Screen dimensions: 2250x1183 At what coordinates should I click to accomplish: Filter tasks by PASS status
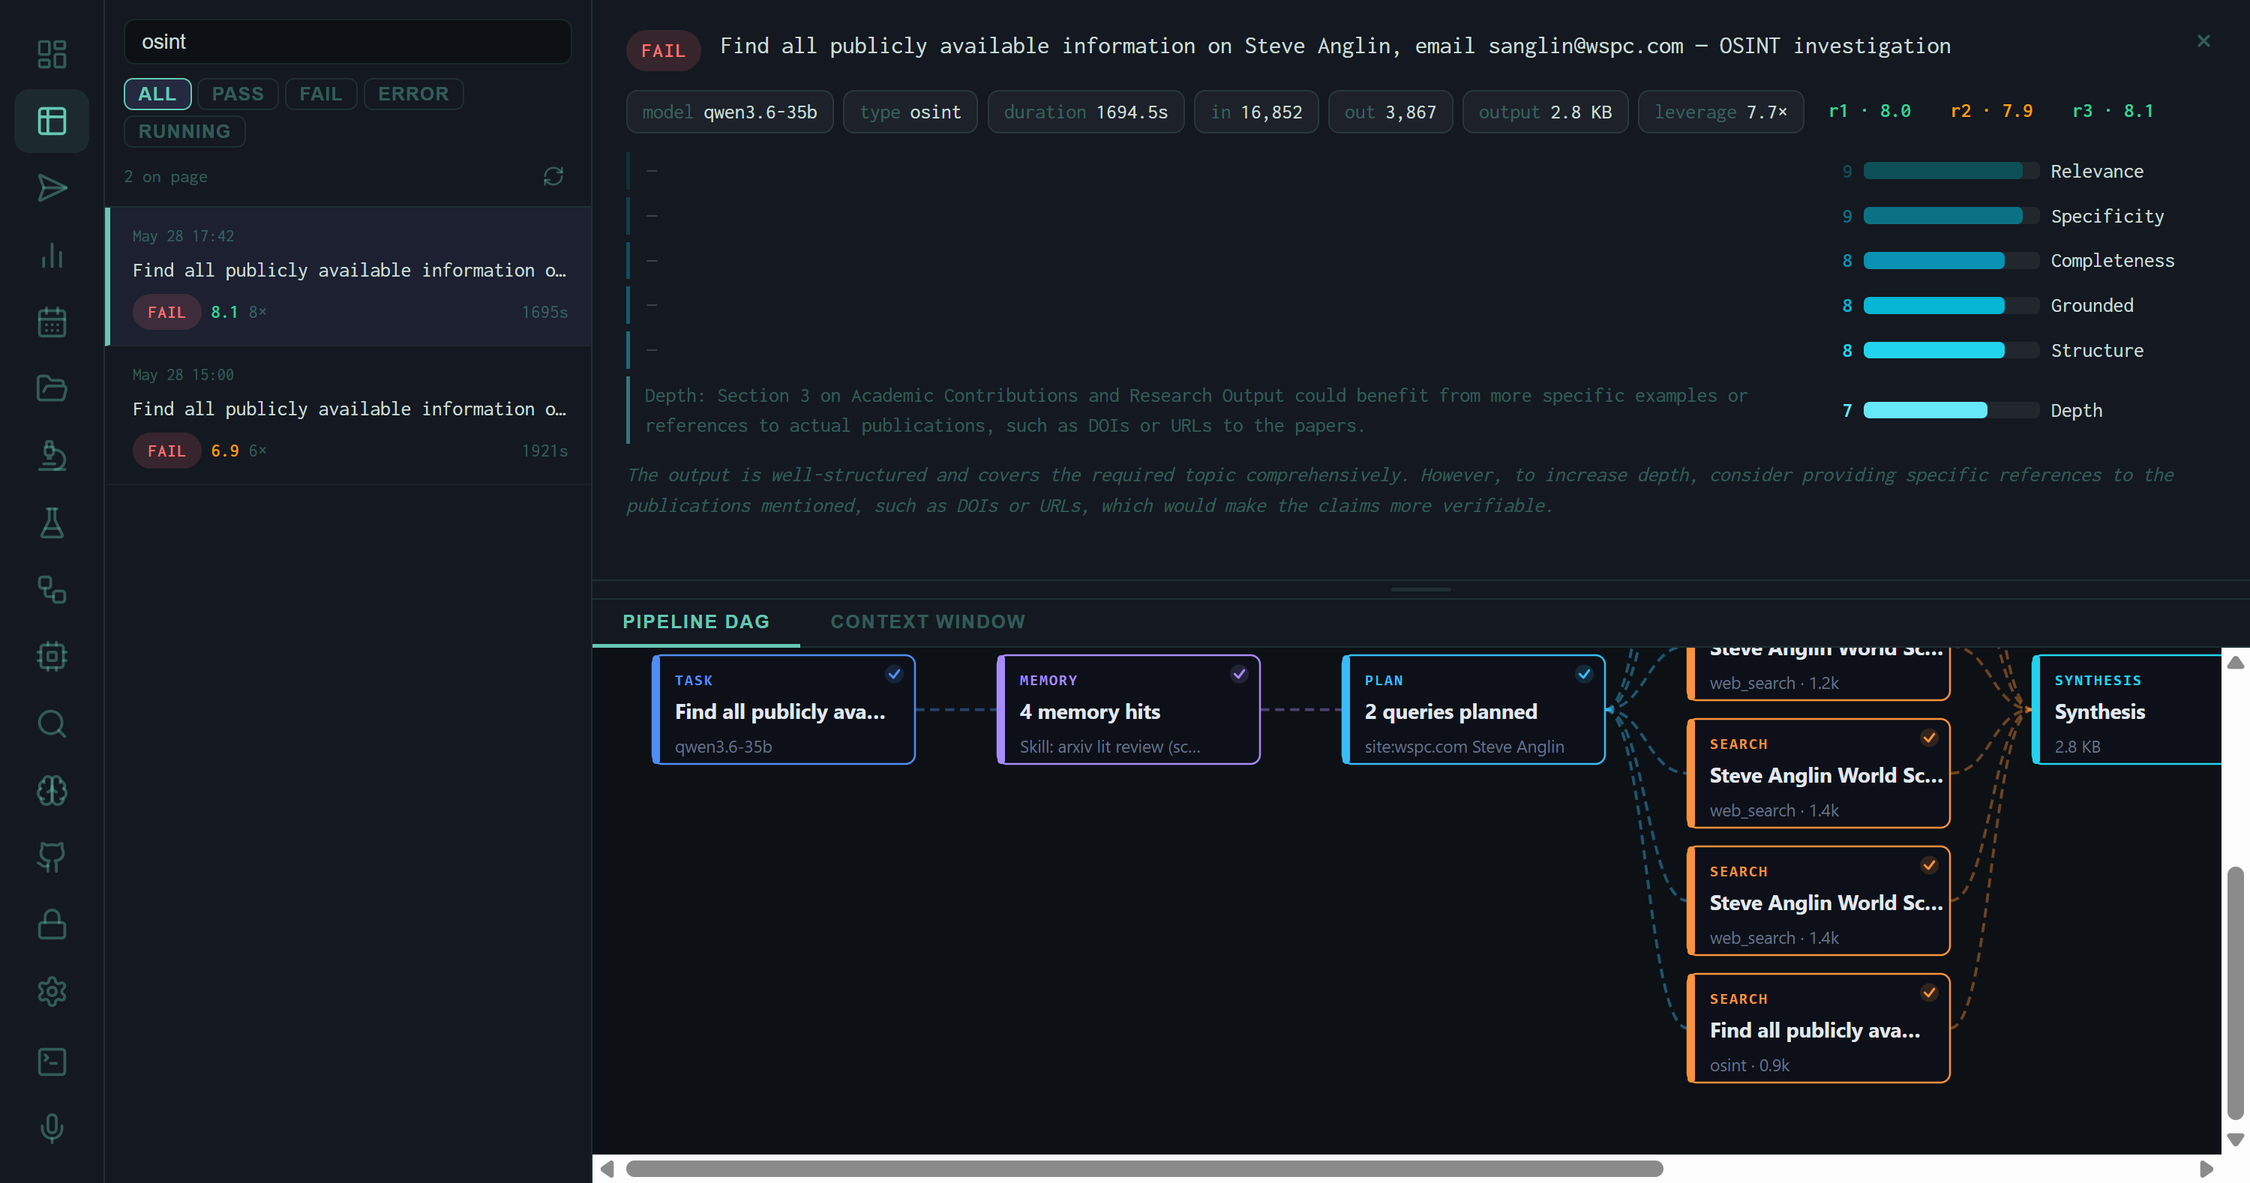coord(238,94)
